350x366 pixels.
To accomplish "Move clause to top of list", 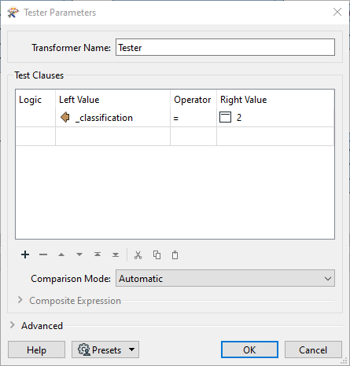I will point(98,254).
